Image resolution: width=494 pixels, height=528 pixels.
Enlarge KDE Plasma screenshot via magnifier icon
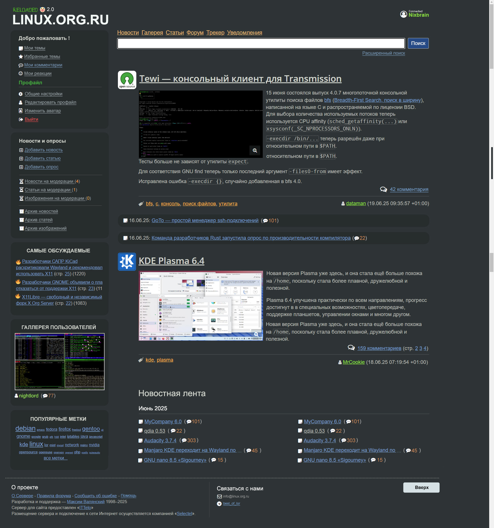[x=256, y=334]
